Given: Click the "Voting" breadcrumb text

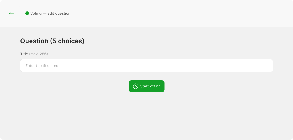Looking at the screenshot, I should [x=36, y=13].
